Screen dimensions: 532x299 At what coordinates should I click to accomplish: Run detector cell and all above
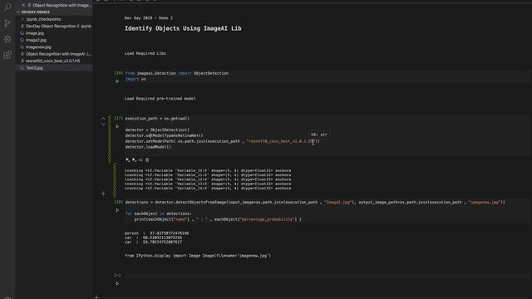(128, 159)
